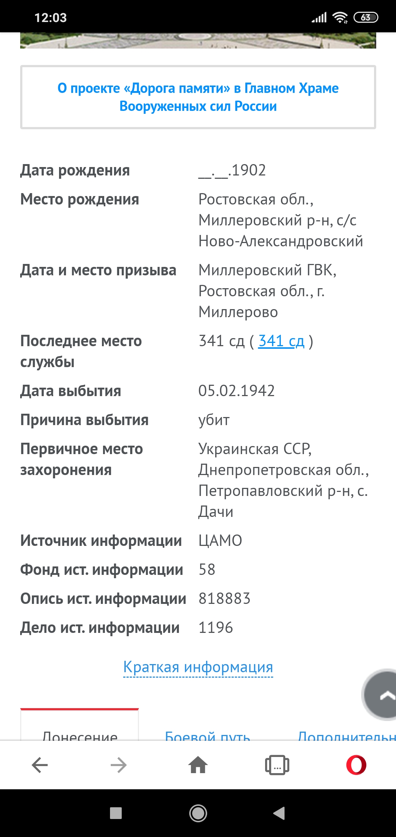
Task: Tap the browser back arrow
Action: click(x=40, y=765)
